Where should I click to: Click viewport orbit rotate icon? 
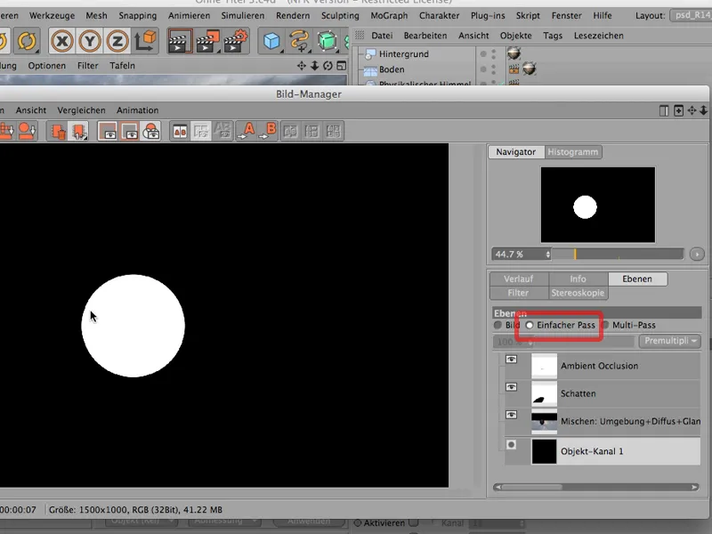click(328, 66)
